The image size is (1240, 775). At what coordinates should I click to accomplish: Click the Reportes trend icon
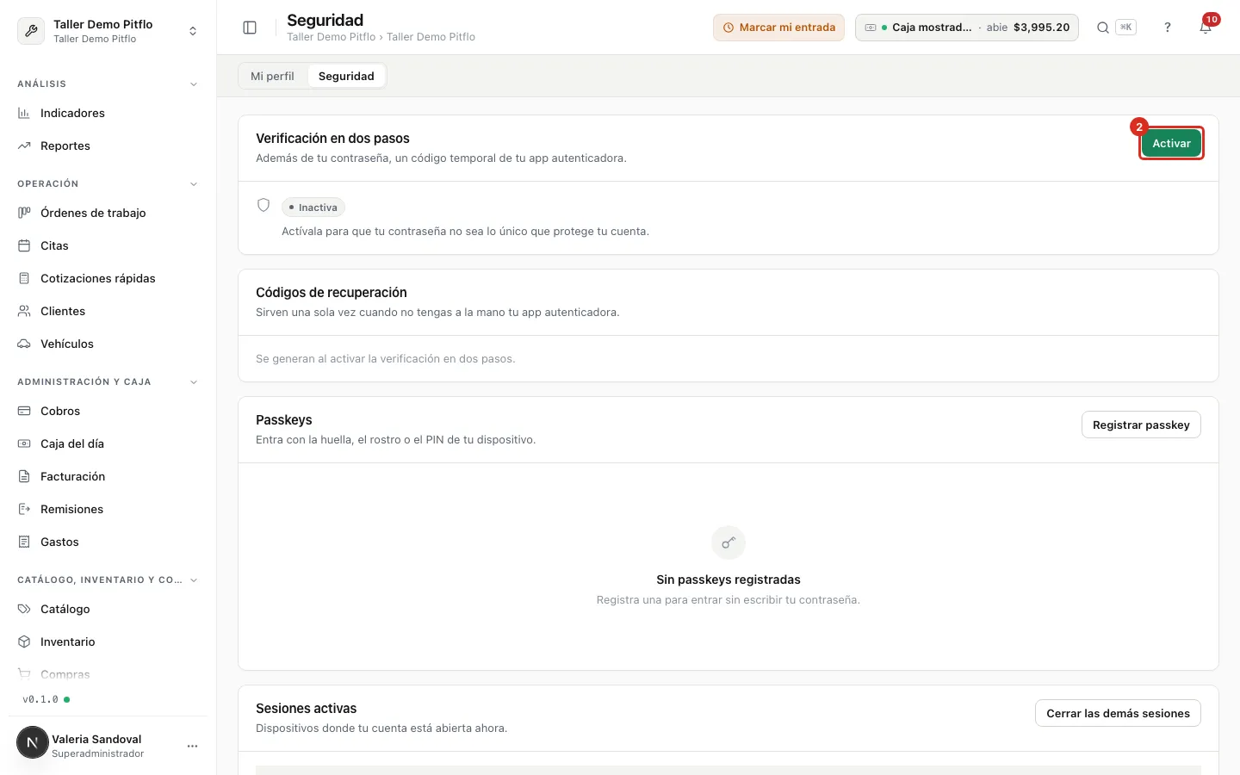pyautogui.click(x=24, y=146)
